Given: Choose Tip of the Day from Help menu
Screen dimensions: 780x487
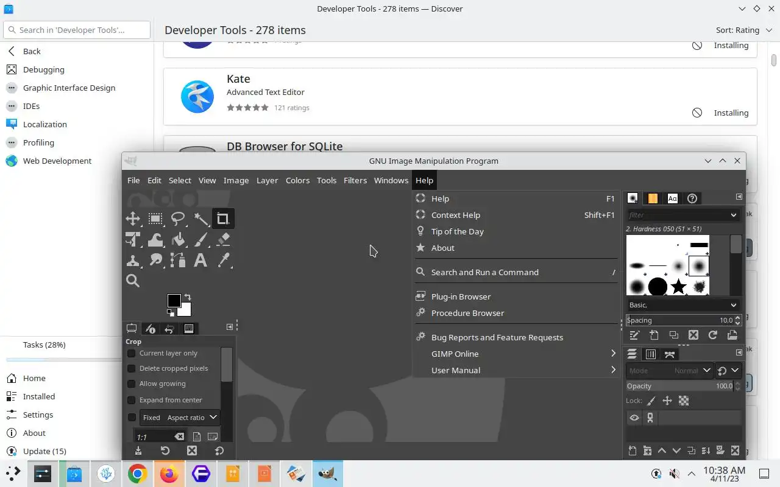Looking at the screenshot, I should coord(516,231).
